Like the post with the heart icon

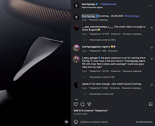pos(76,104)
